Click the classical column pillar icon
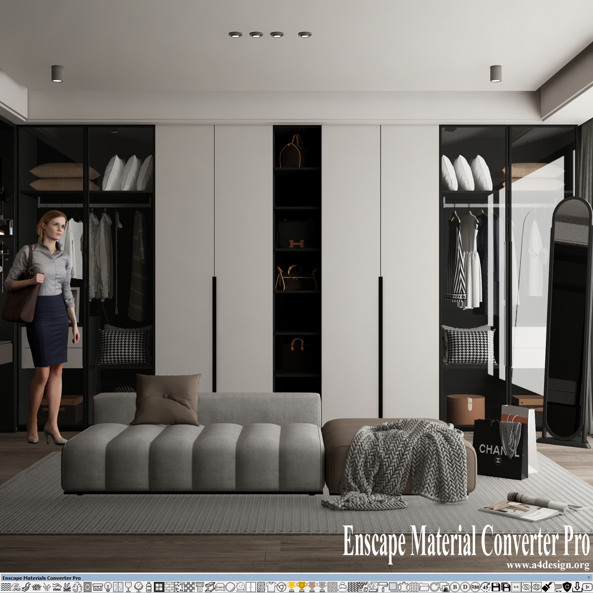The width and height of the screenshot is (593, 593). tap(199, 587)
